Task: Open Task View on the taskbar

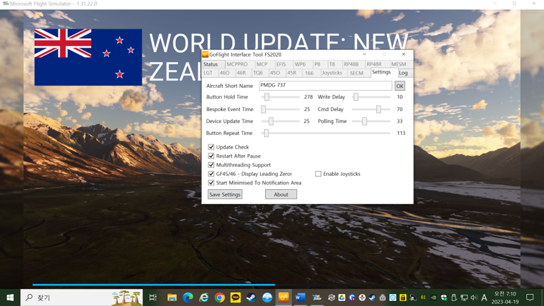Action: pos(153,297)
